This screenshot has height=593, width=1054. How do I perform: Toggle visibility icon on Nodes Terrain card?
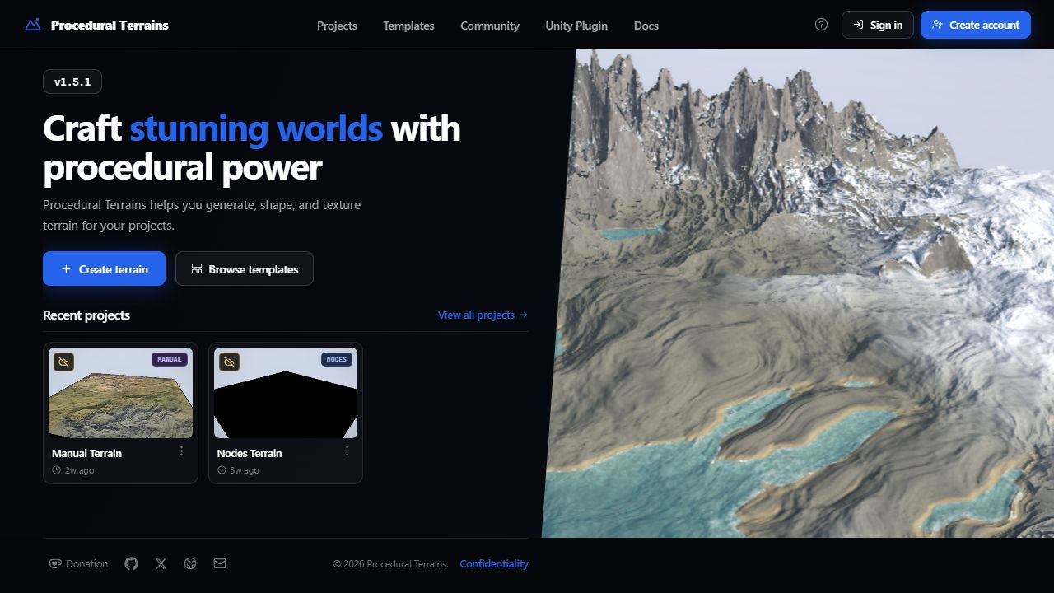229,362
